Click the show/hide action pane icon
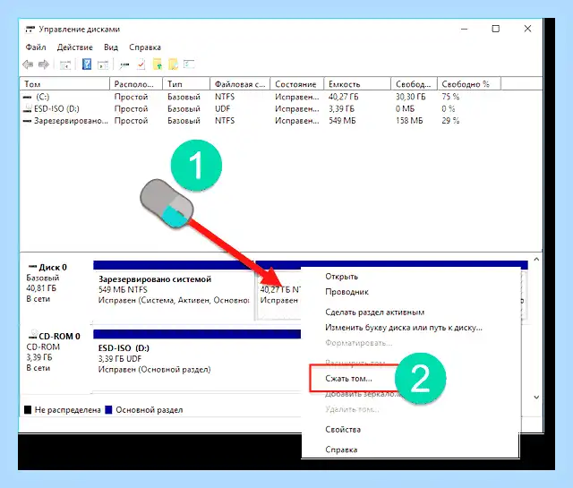 103,65
